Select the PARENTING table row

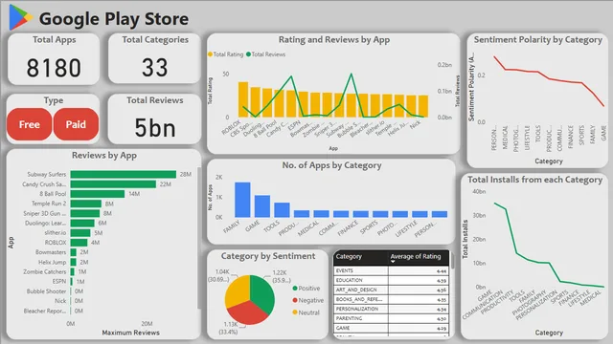(x=392, y=318)
